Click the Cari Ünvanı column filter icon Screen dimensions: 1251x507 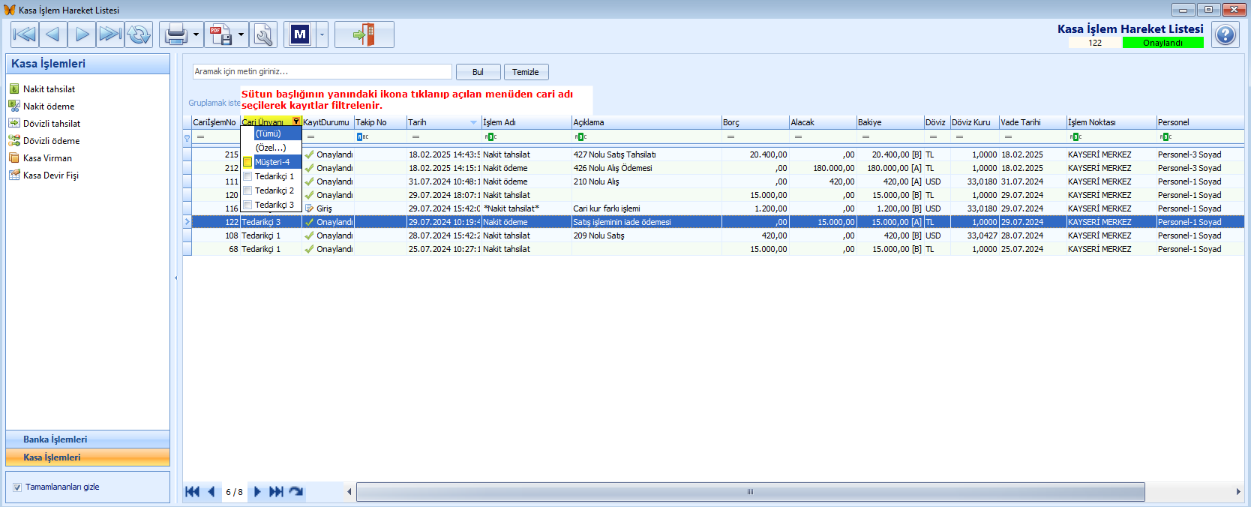296,121
